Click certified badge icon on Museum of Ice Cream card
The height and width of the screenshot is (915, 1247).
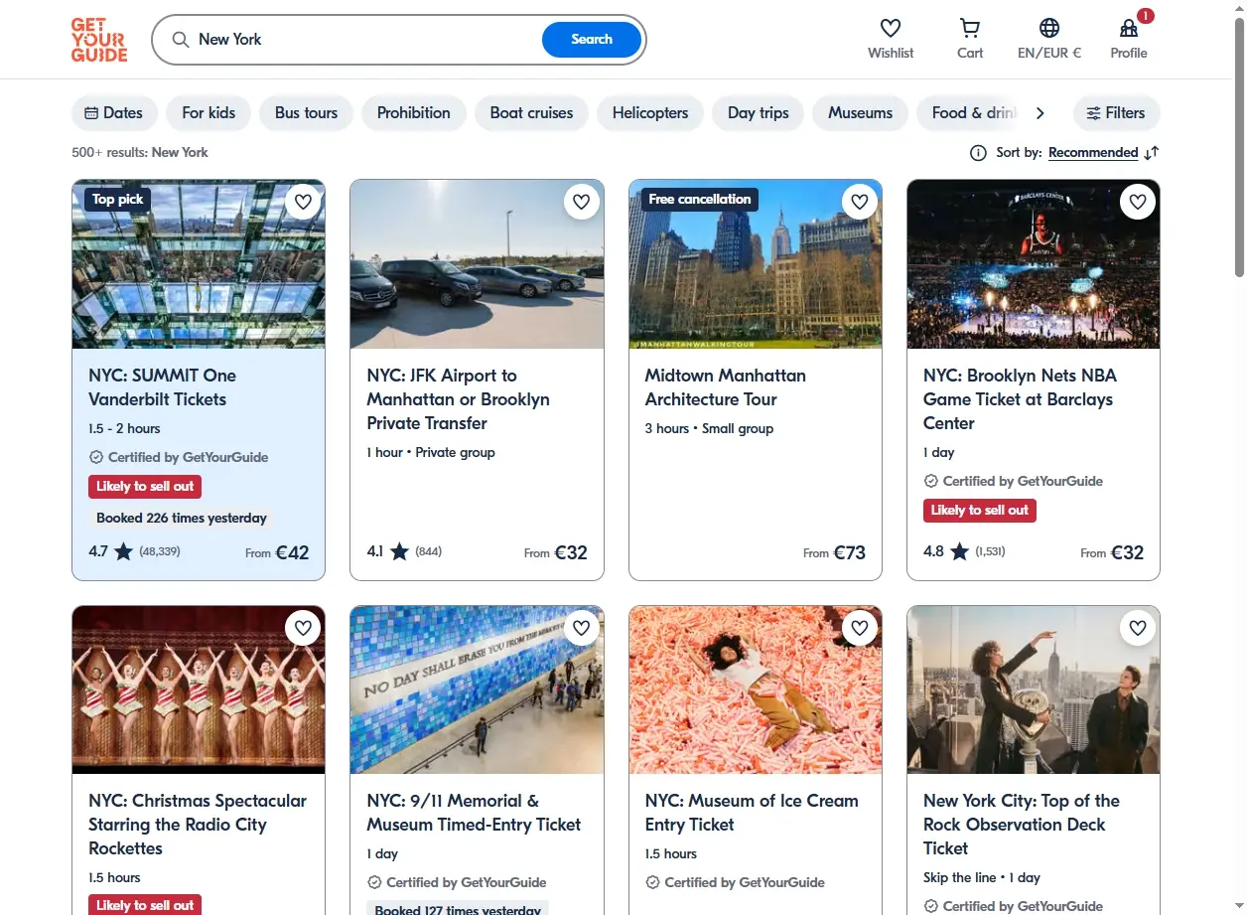[x=652, y=882]
